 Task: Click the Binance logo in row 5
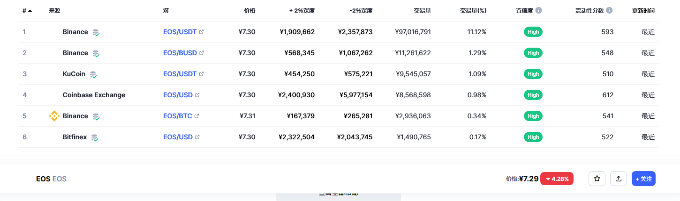(54, 116)
